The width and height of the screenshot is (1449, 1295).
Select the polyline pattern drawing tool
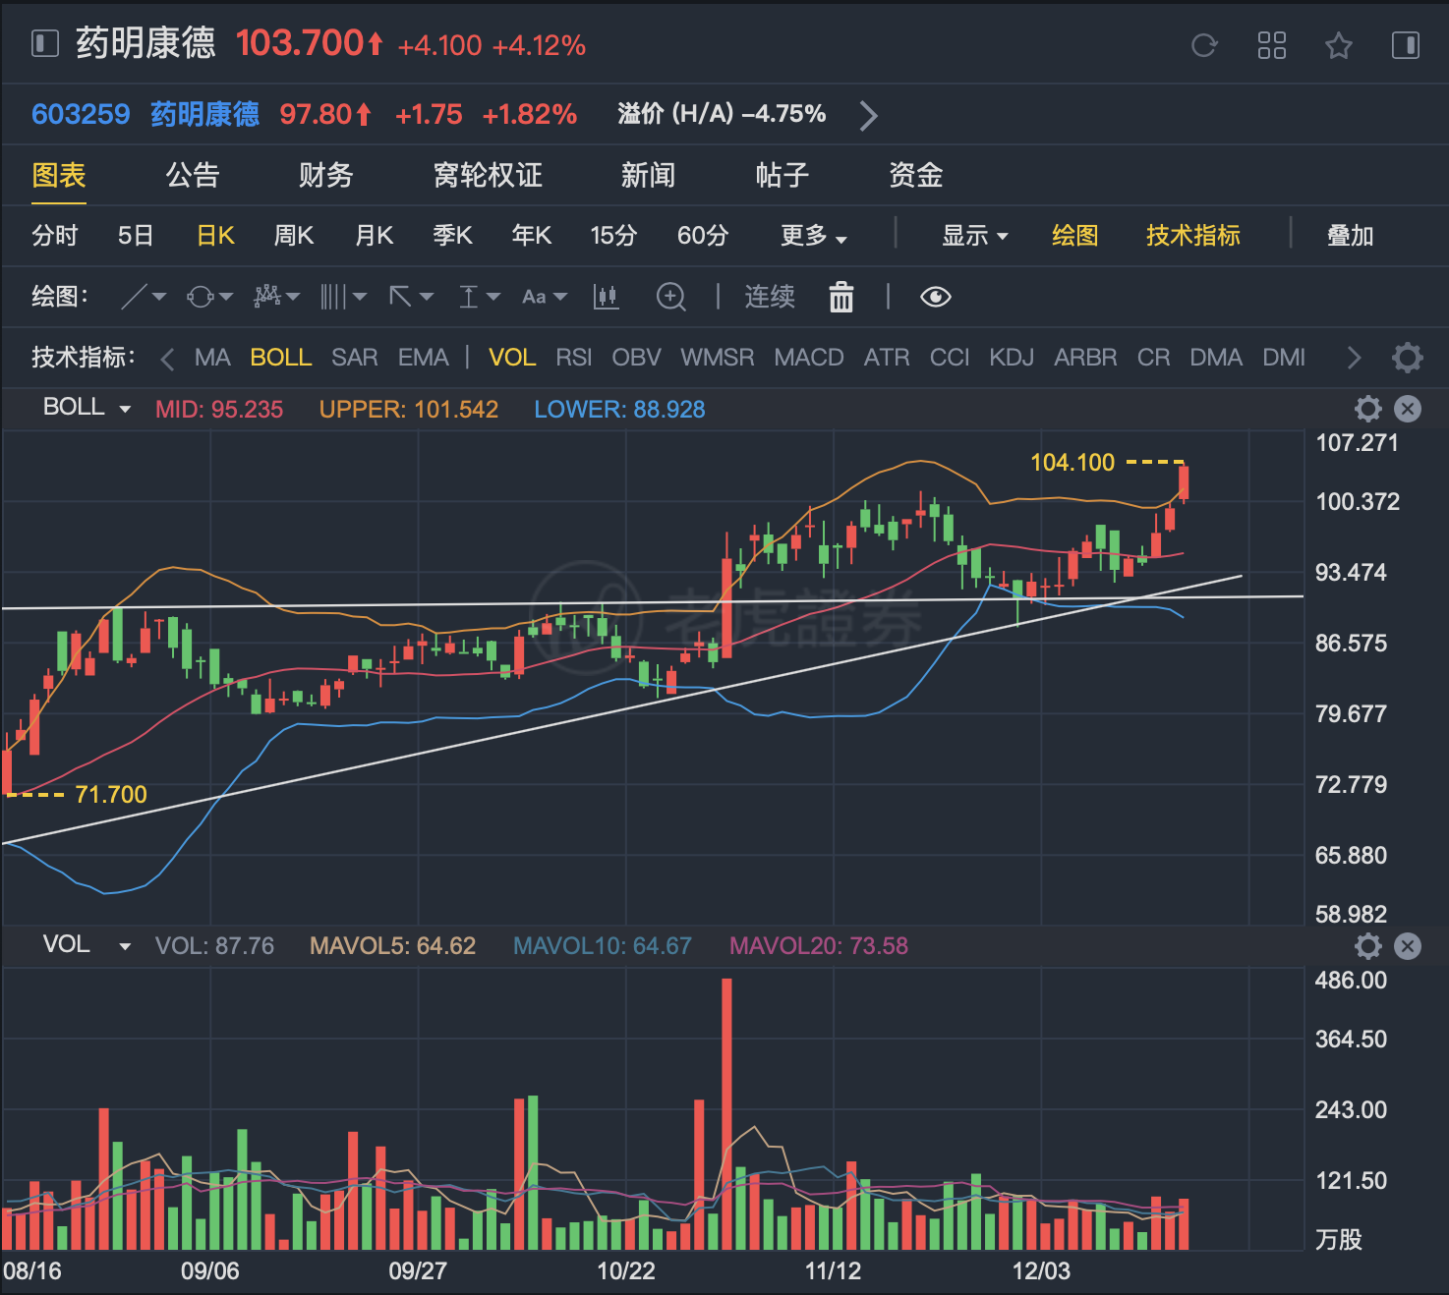click(x=266, y=297)
